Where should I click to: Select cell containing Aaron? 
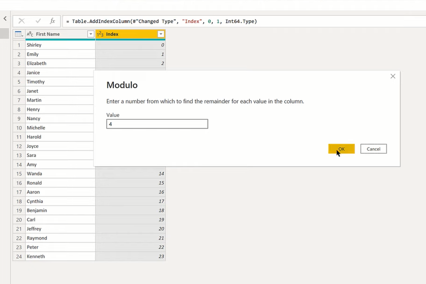pos(60,192)
